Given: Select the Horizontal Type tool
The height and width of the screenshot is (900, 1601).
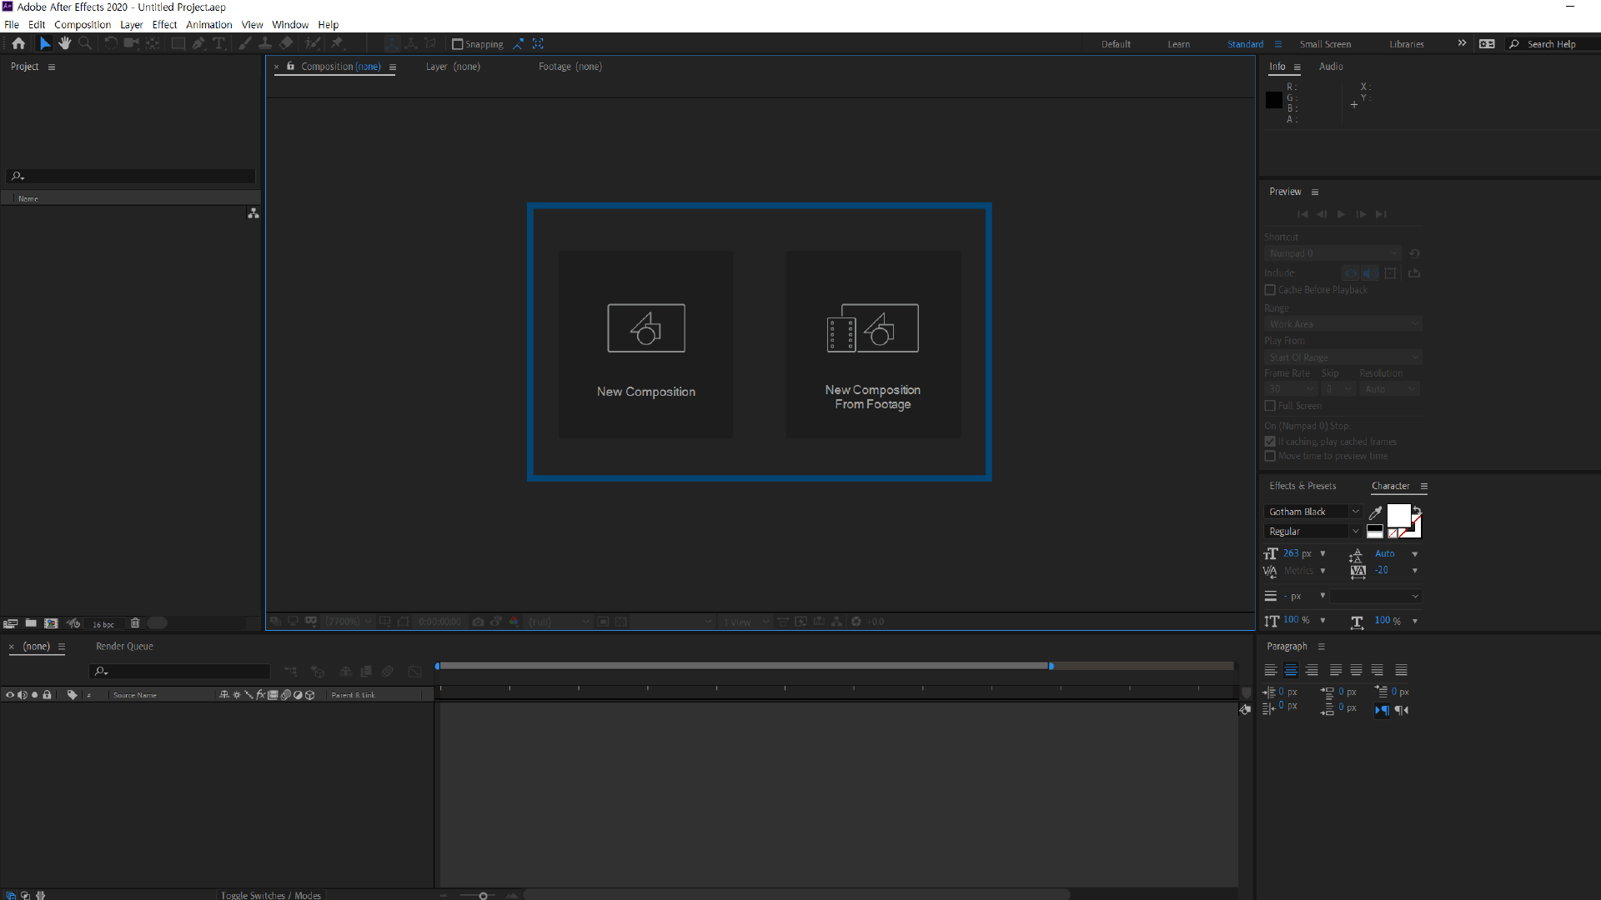Looking at the screenshot, I should point(218,43).
